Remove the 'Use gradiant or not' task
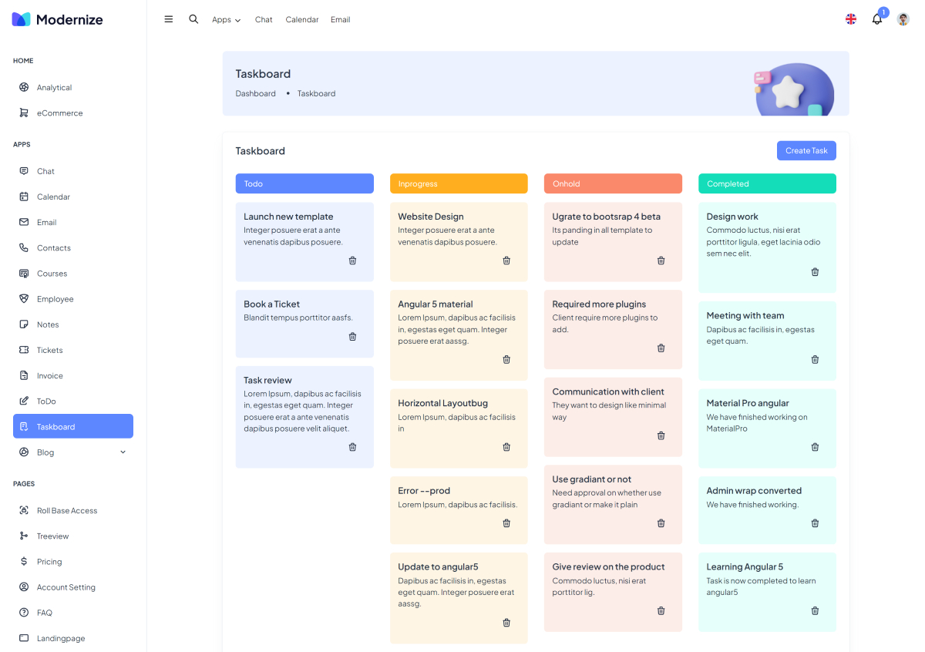The image size is (925, 652). 661,523
